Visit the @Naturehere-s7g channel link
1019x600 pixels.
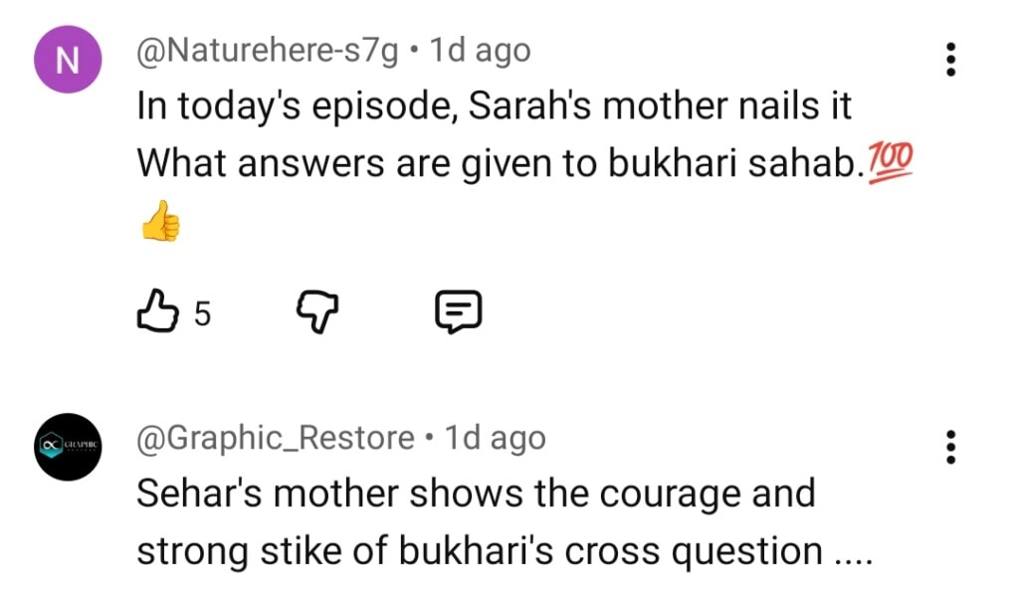(x=268, y=50)
